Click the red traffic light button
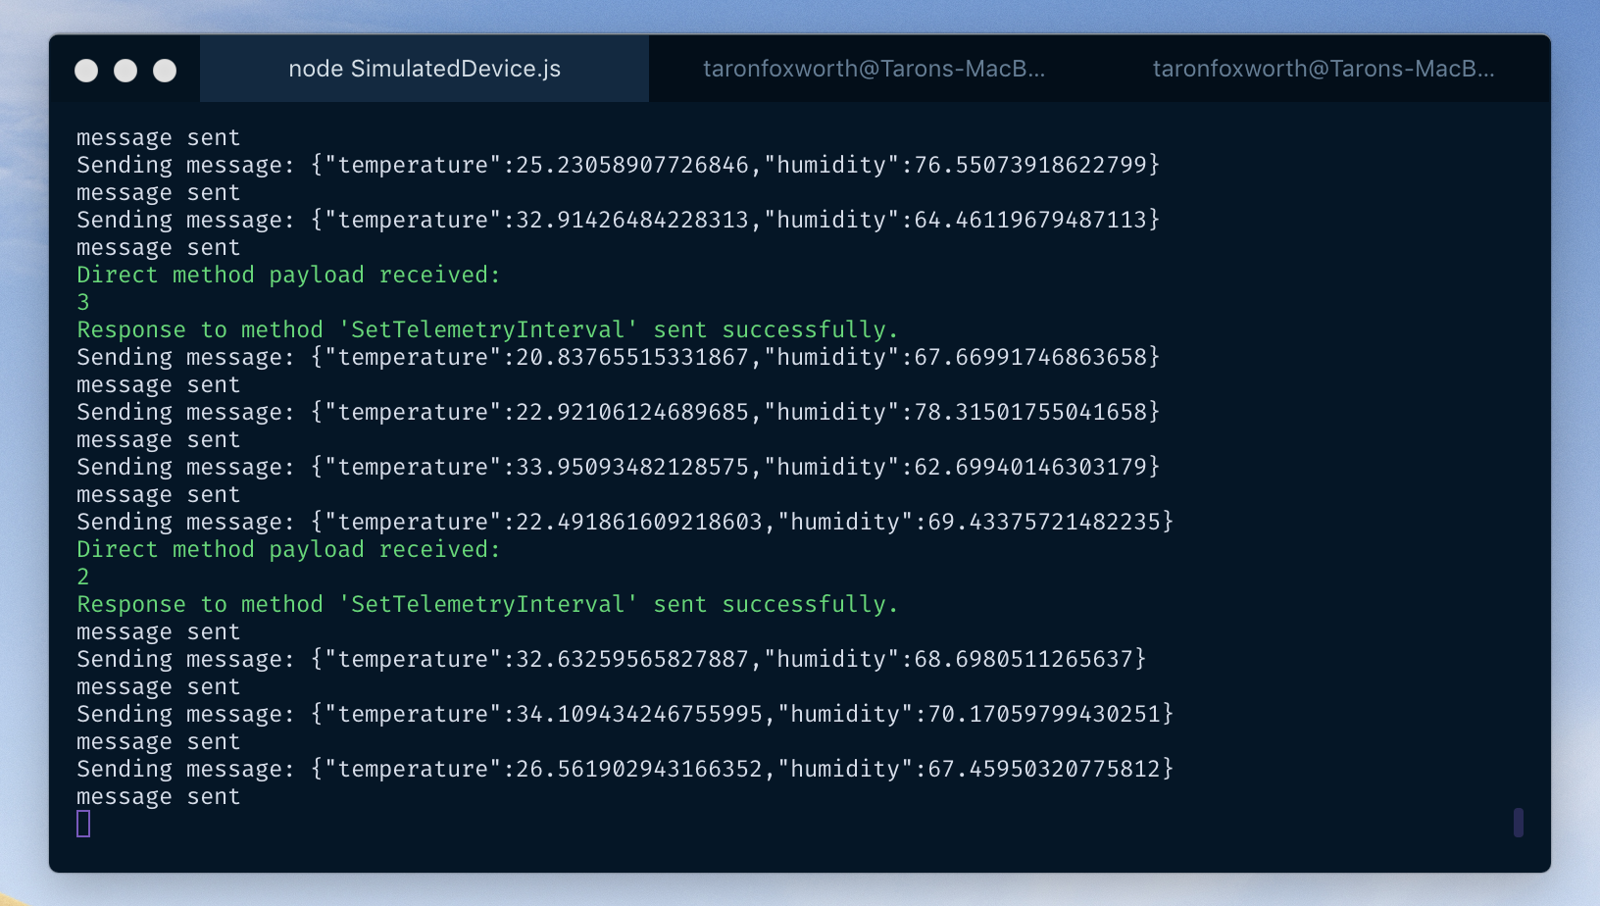 pyautogui.click(x=87, y=69)
